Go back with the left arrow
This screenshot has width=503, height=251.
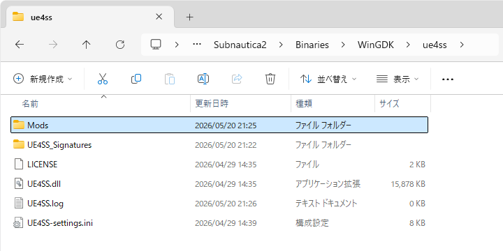click(20, 45)
